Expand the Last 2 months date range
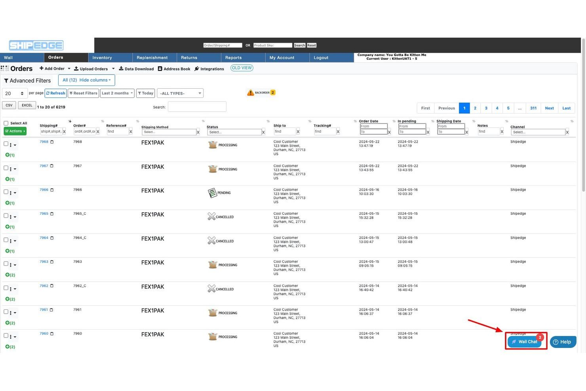This screenshot has width=586, height=391. tap(117, 93)
